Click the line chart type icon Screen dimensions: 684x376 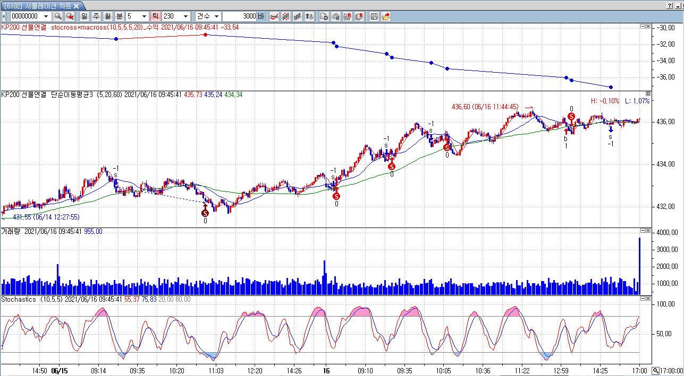click(274, 16)
